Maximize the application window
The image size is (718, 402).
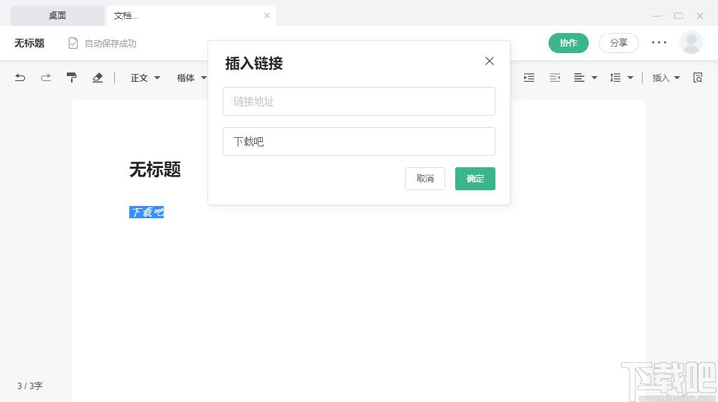[x=679, y=16]
